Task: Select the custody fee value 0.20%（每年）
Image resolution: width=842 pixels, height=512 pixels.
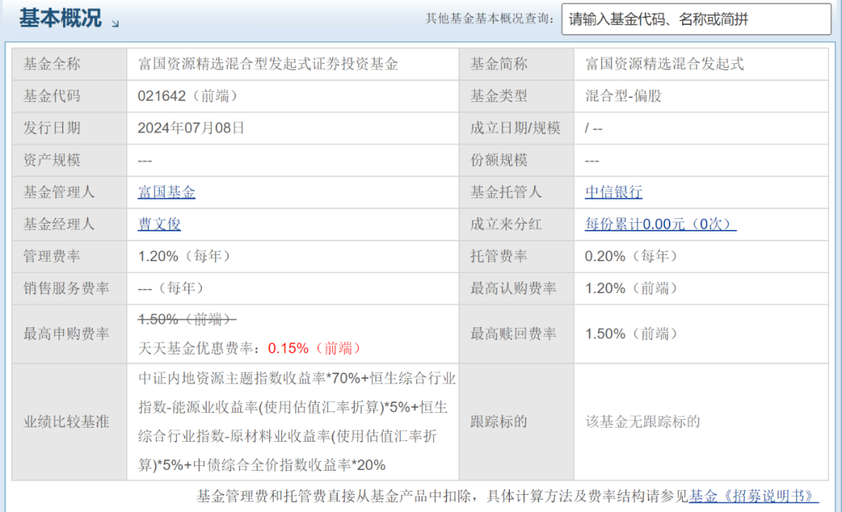Action: click(631, 256)
